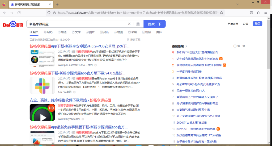This screenshot has height=146, width=272.
Task: Click the browser back arrow
Action: click(x=5, y=13)
